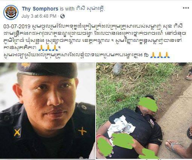Click the praying hands emojis after "fb"
The width and height of the screenshot is (192, 160).
tap(160, 55)
